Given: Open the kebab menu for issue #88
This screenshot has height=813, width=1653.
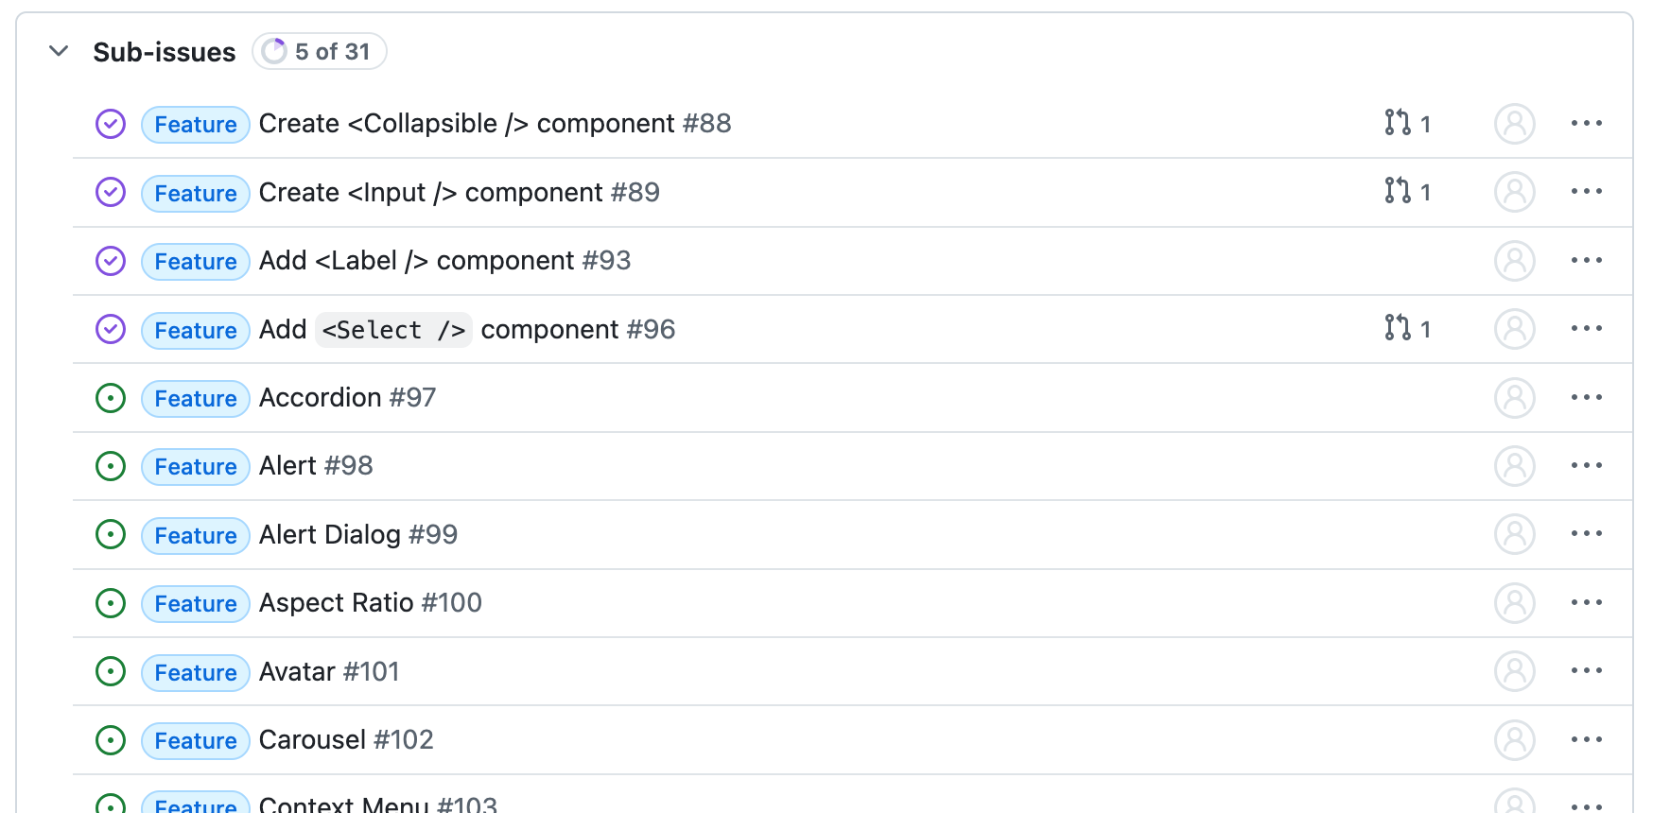Looking at the screenshot, I should tap(1588, 124).
